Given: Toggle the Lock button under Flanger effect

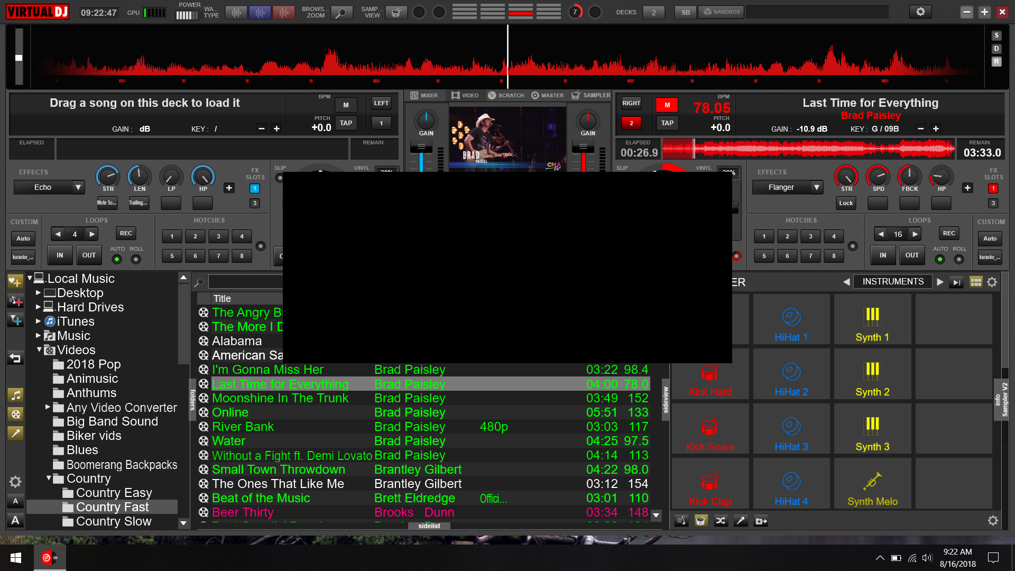Looking at the screenshot, I should pyautogui.click(x=846, y=203).
